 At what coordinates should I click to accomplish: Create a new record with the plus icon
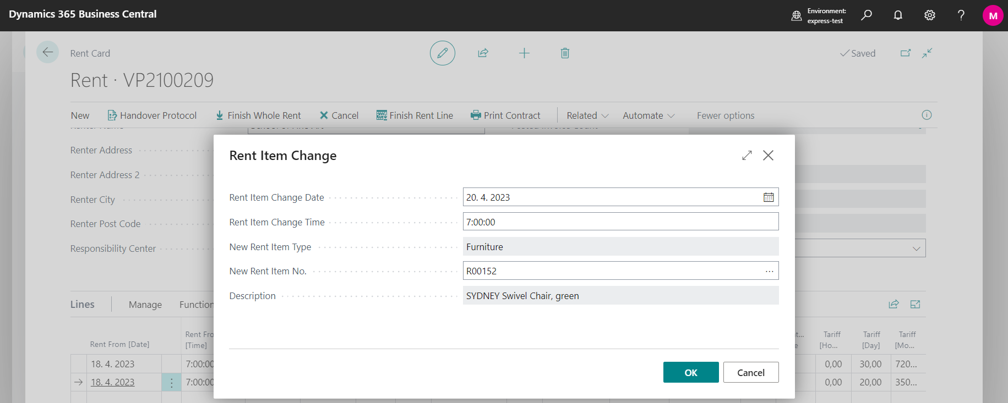pyautogui.click(x=524, y=53)
